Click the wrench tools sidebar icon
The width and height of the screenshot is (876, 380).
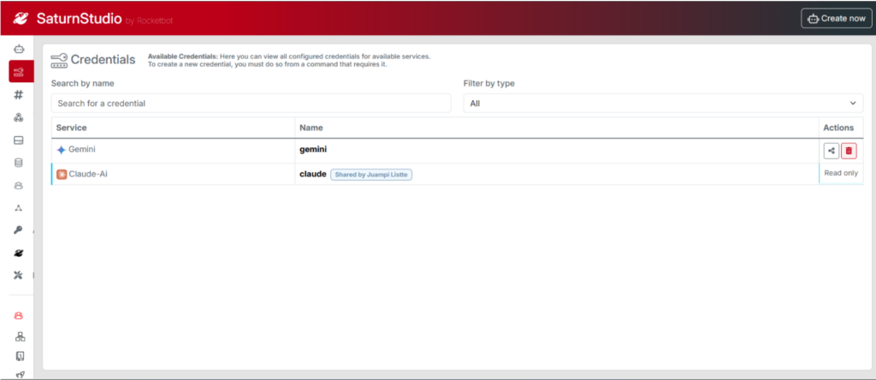19,275
